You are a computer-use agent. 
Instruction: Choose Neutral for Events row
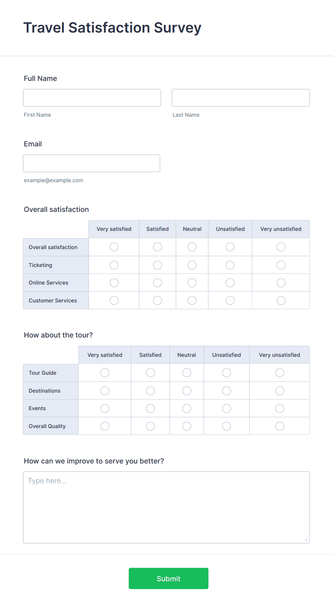tap(187, 408)
